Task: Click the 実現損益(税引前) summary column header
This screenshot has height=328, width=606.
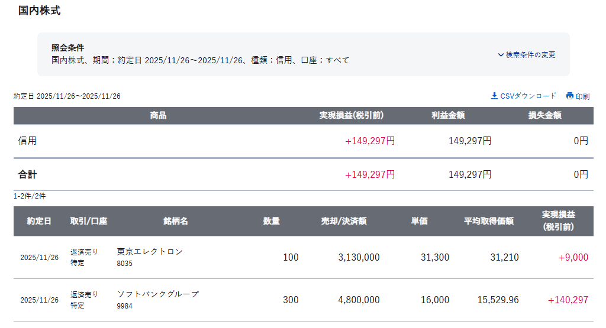Action: 352,116
